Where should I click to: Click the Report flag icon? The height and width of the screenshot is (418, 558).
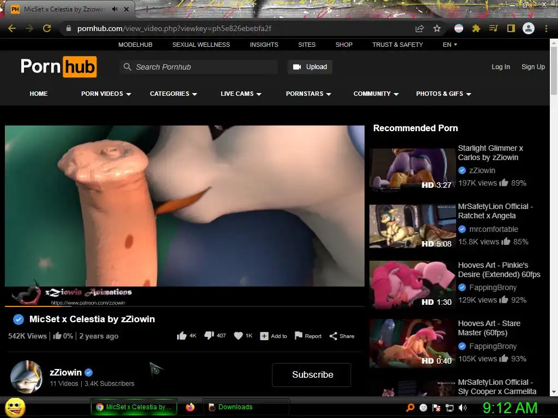(x=299, y=336)
